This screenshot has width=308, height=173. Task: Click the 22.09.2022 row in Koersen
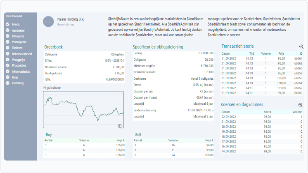[x=262, y=117]
